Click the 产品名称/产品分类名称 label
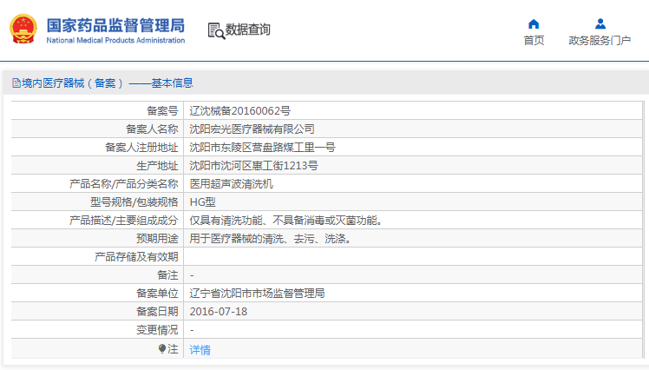649x370 pixels. (x=124, y=184)
